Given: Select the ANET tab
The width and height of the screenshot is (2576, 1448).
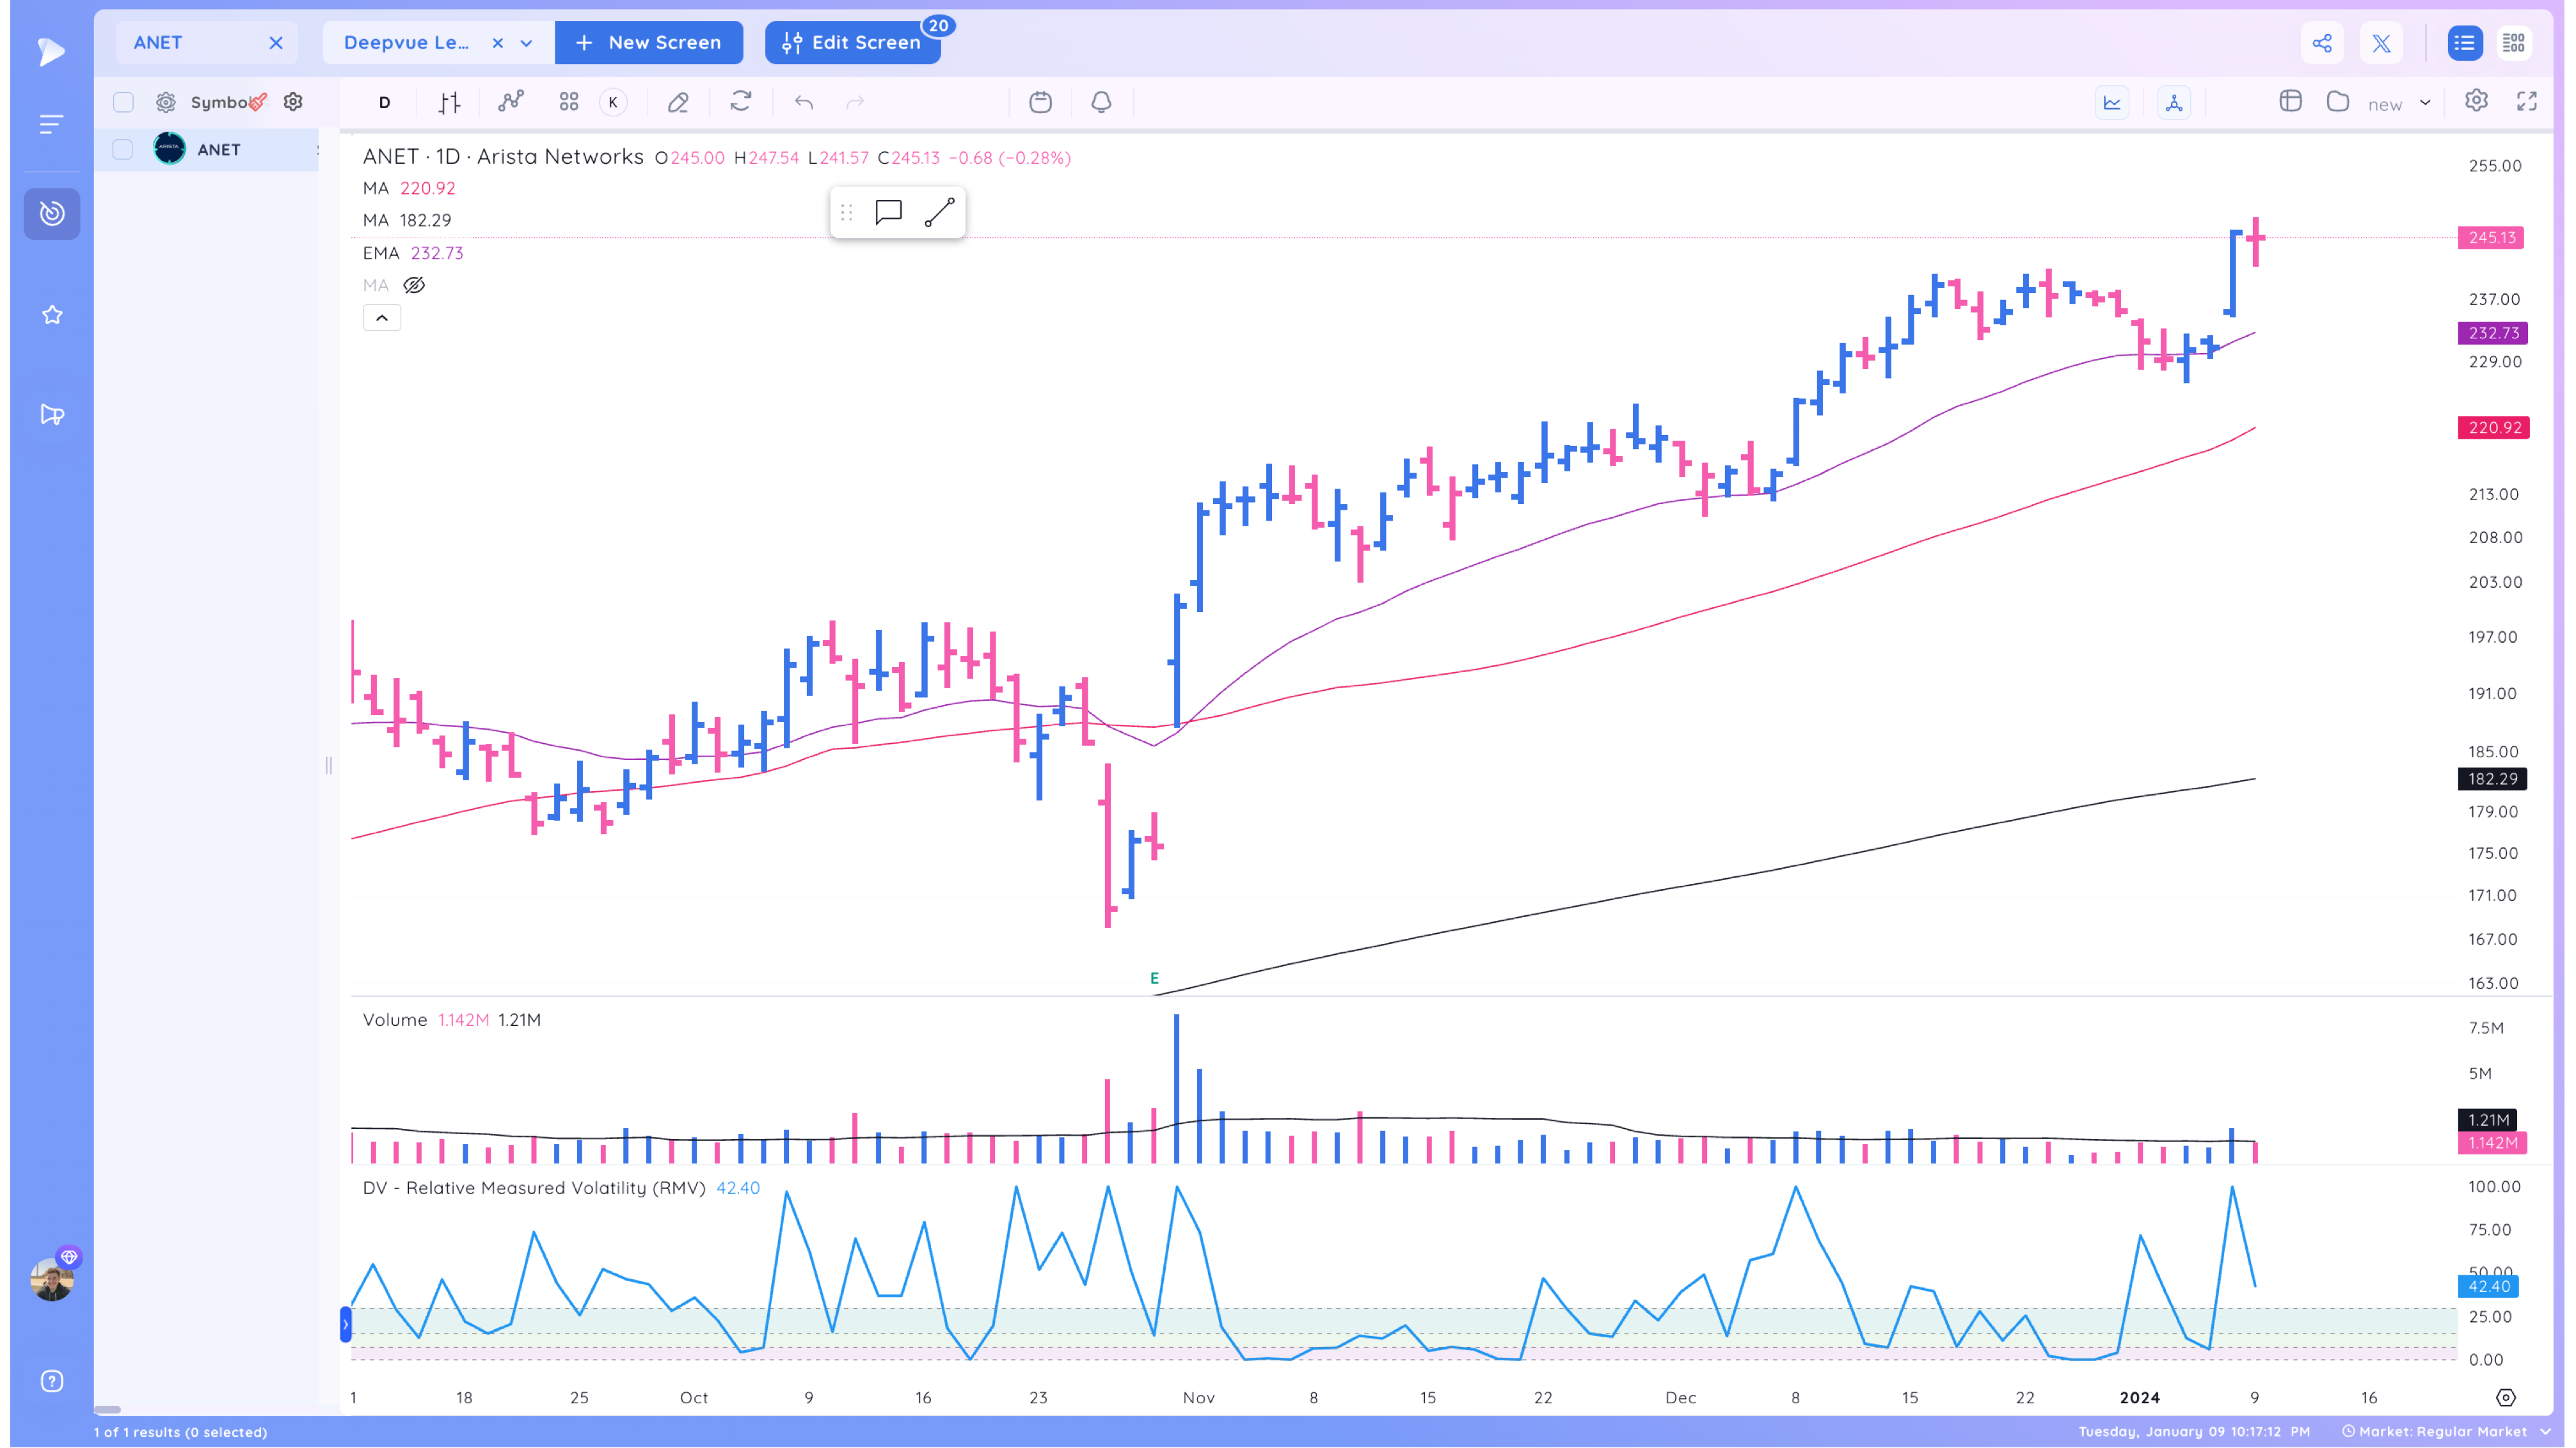Looking at the screenshot, I should (x=158, y=43).
